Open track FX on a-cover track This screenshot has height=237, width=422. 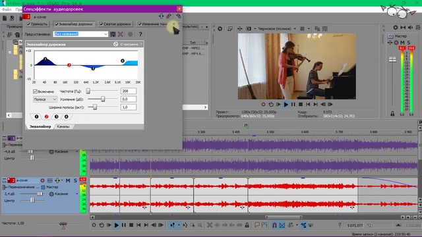57,180
